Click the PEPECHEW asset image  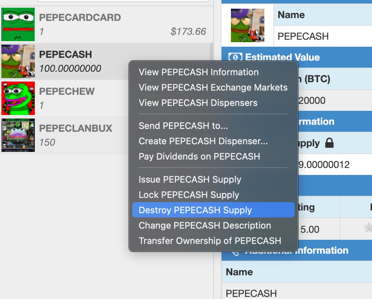(18, 98)
